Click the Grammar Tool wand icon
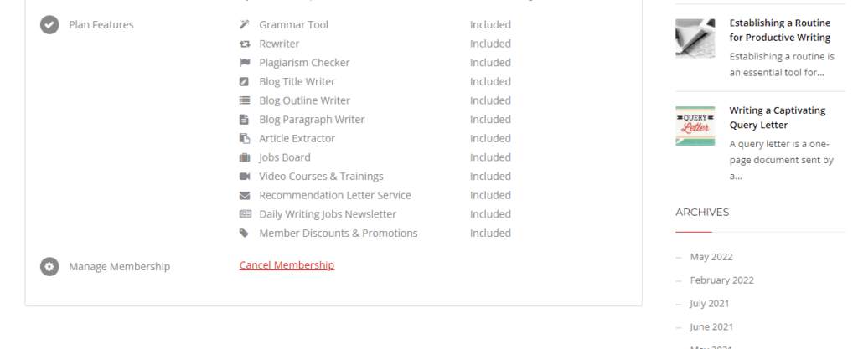 point(245,24)
